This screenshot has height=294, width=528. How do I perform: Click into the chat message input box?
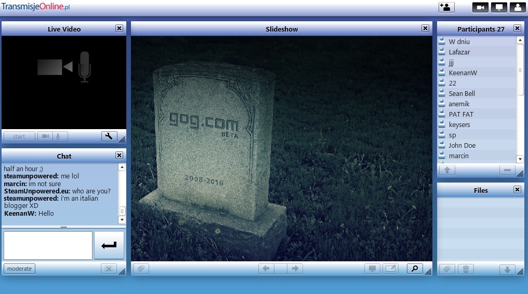click(48, 245)
